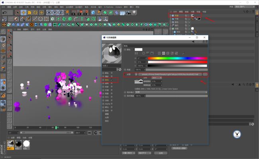
Task: Toggle the X axis lock
Action: pyautogui.click(x=49, y=12)
